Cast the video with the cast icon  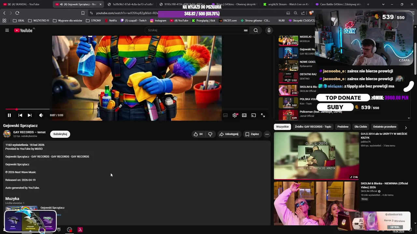(x=253, y=115)
